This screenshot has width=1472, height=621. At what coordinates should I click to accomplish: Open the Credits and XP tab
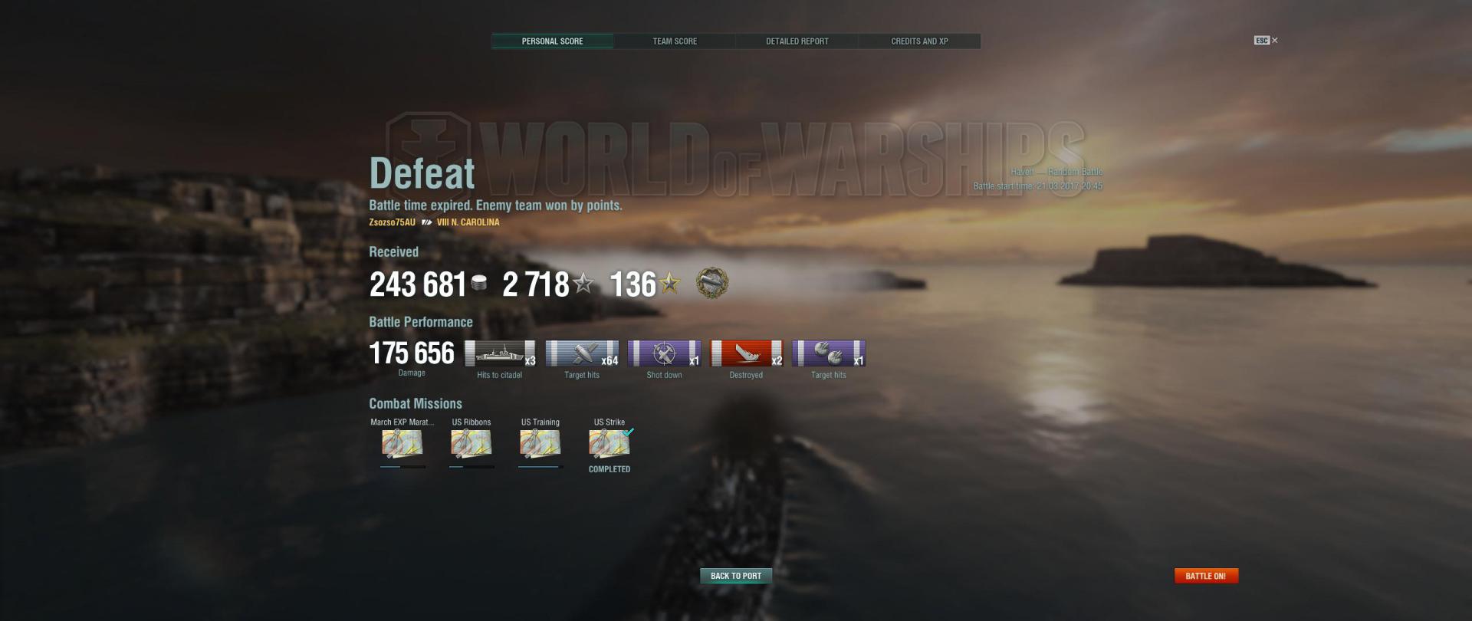pos(919,41)
